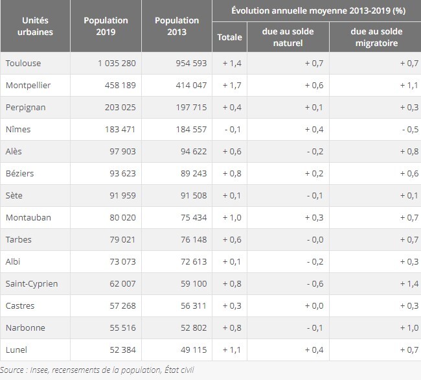Select the "Population 2019" column header

(106, 26)
